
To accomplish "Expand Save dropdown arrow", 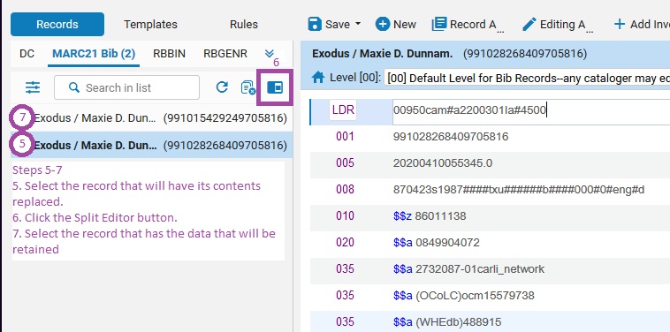I will pos(358,24).
